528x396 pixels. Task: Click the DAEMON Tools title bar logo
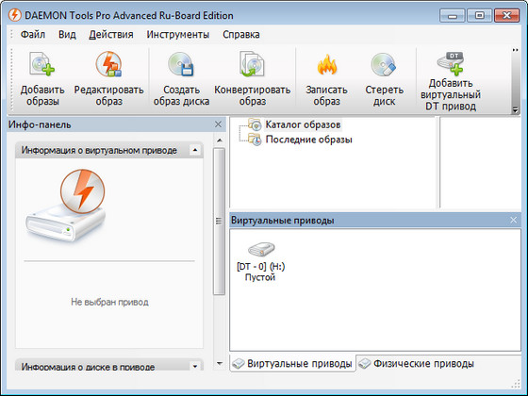point(15,15)
